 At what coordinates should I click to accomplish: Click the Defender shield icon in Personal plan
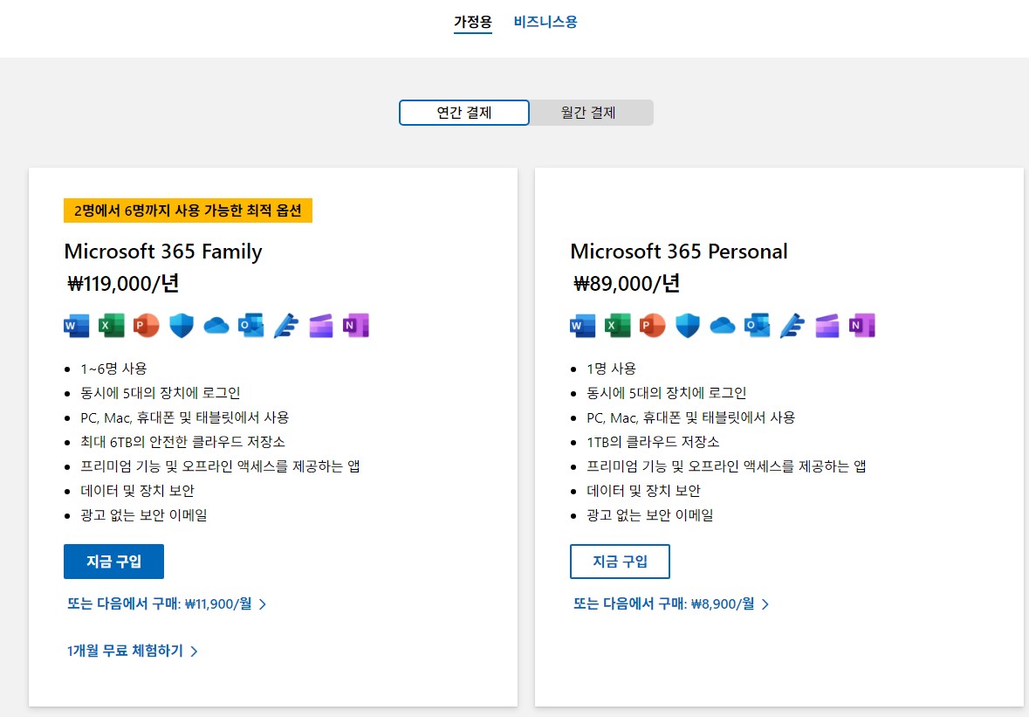tap(688, 326)
